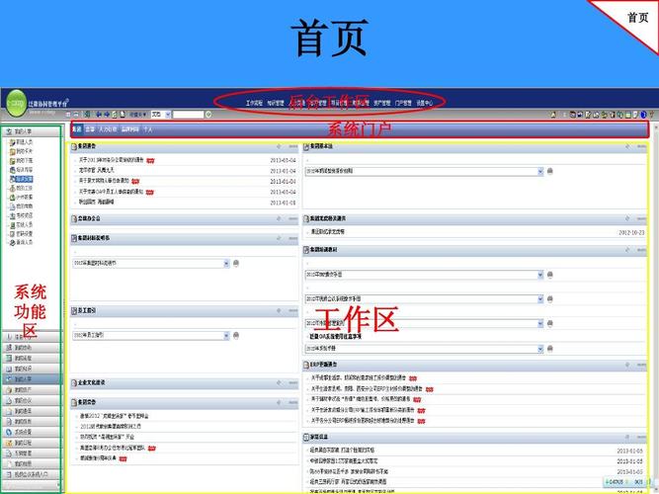Open the 文档 search type dropdown
Viewport: 659px width, 494px height.
(x=160, y=115)
